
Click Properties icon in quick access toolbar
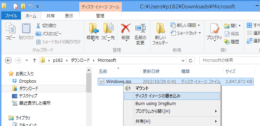[x=16, y=7]
